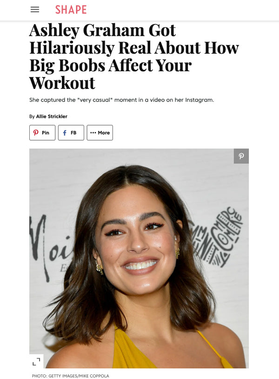This screenshot has height=379, width=279.
Task: Open the hamburger navigation menu
Action: click(35, 10)
